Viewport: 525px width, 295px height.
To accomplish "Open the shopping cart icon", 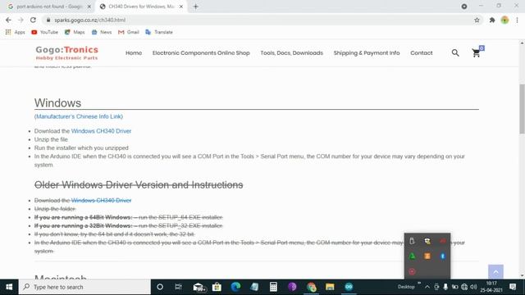I will tap(476, 52).
